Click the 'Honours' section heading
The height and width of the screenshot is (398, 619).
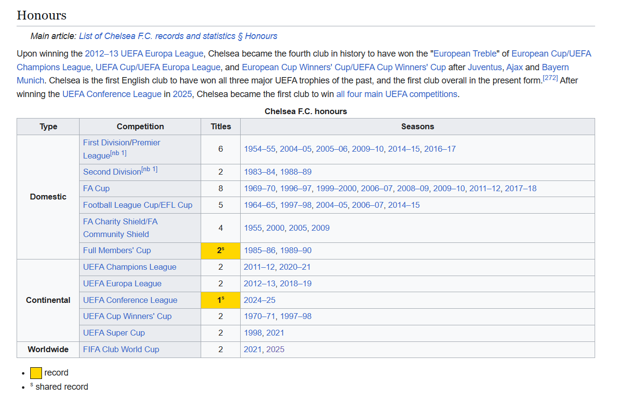pyautogui.click(x=41, y=15)
